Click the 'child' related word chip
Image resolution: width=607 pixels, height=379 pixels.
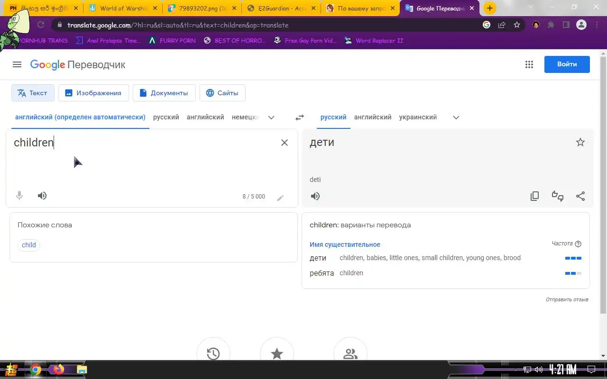pos(29,245)
